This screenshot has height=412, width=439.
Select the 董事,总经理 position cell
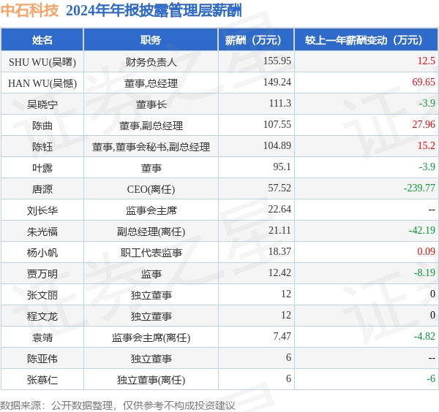(x=151, y=83)
